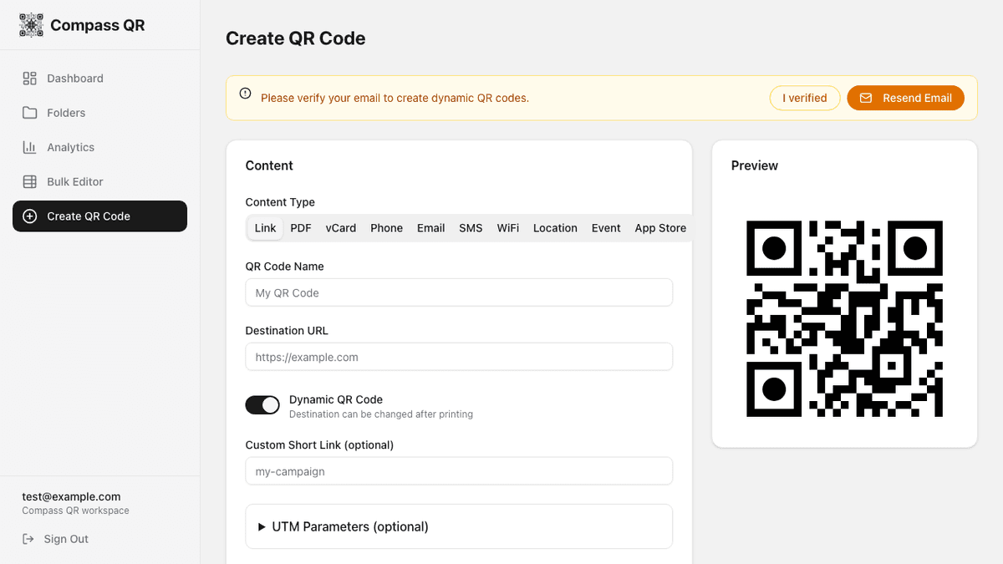Select the vCard content type tab
Viewport: 1003px width, 564px height.
341,228
